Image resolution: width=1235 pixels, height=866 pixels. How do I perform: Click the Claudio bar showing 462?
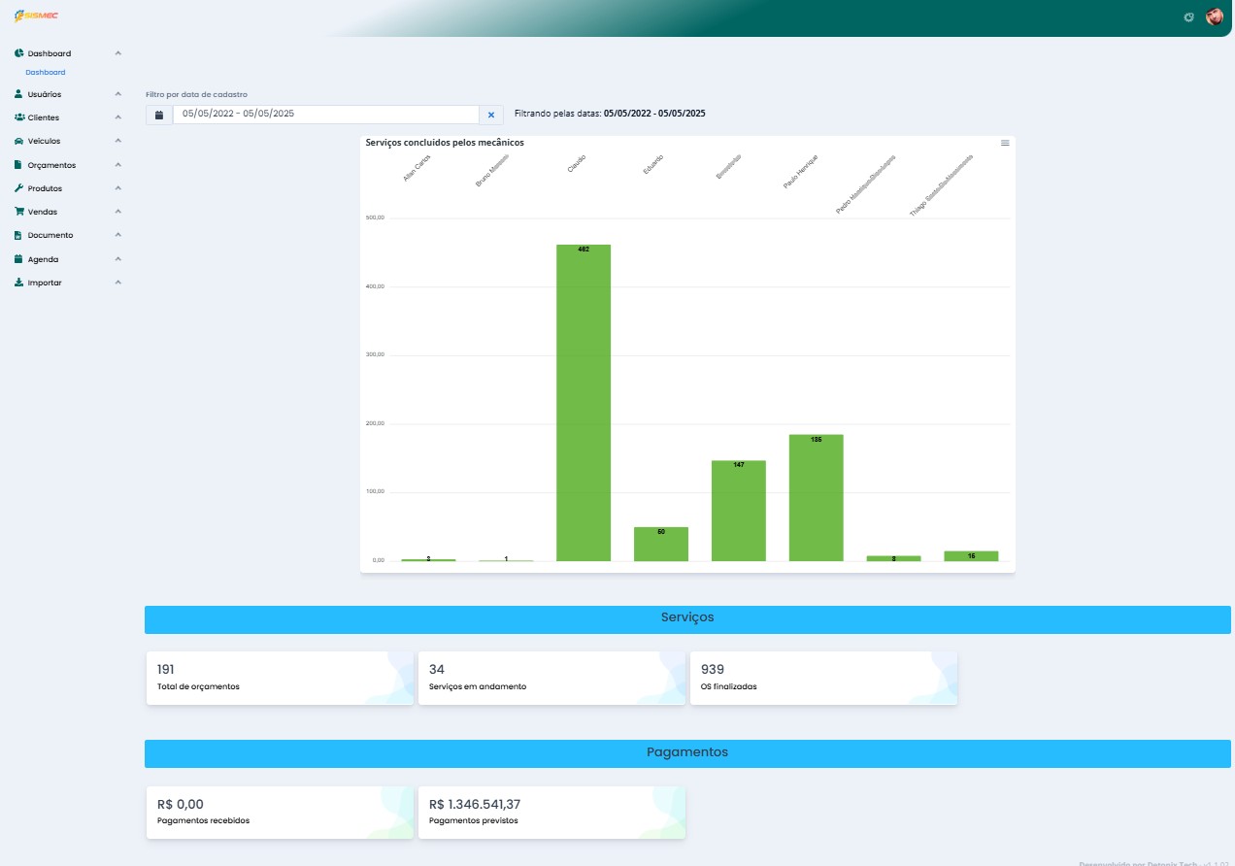point(584,403)
